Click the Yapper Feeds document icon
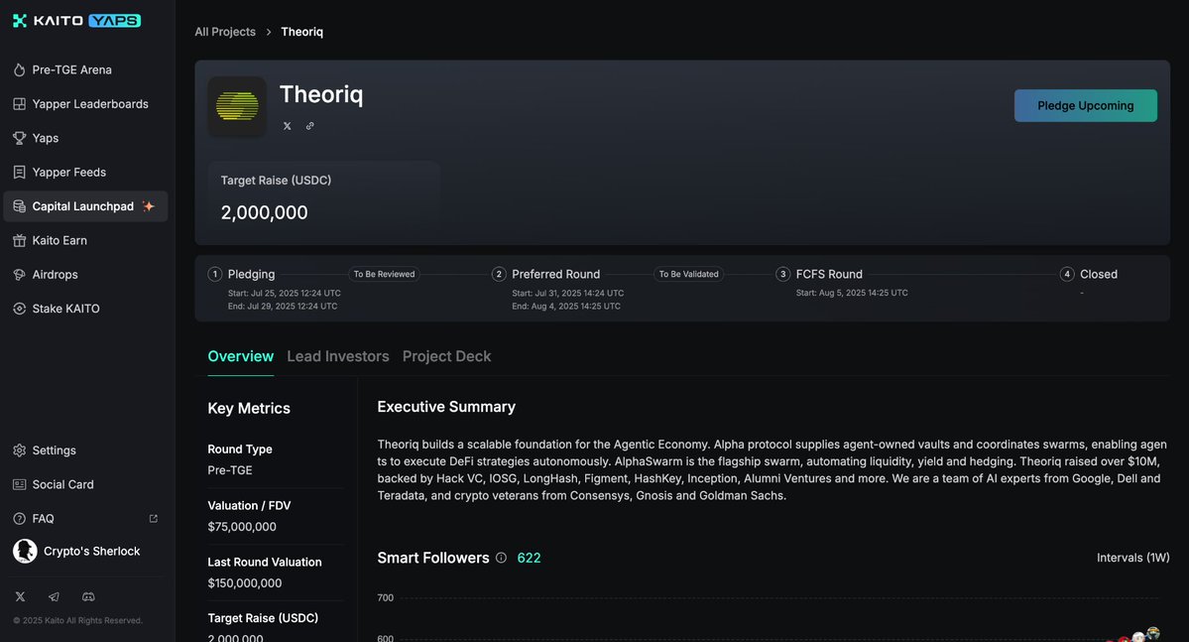The image size is (1189, 642). tap(19, 173)
